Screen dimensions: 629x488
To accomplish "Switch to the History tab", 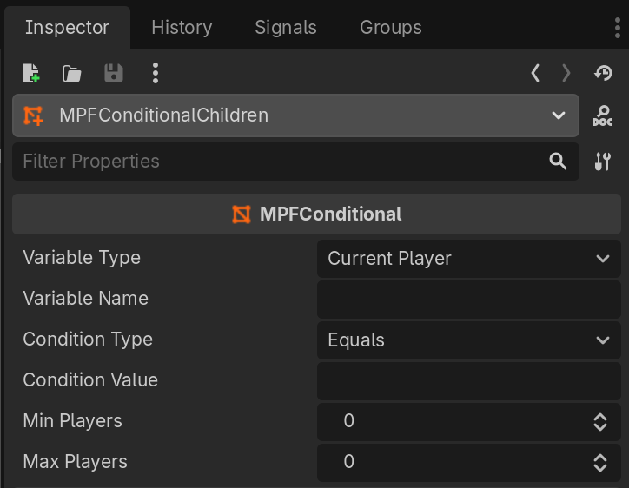I will 182,28.
